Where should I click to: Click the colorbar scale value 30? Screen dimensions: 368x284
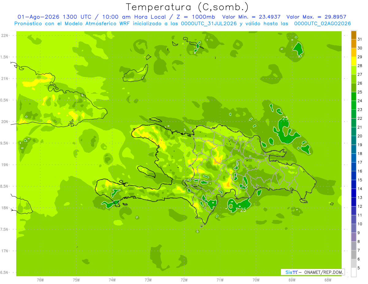pyautogui.click(x=360, y=48)
